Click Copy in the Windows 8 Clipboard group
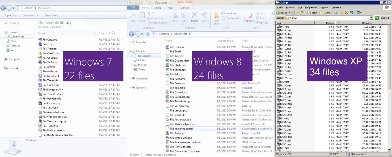This screenshot has width=392, height=157. [x=133, y=17]
